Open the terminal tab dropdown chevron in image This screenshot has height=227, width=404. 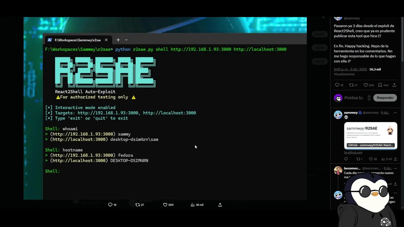126,40
